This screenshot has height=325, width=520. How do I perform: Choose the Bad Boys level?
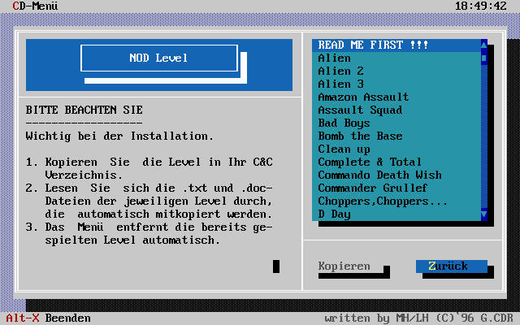(x=344, y=123)
